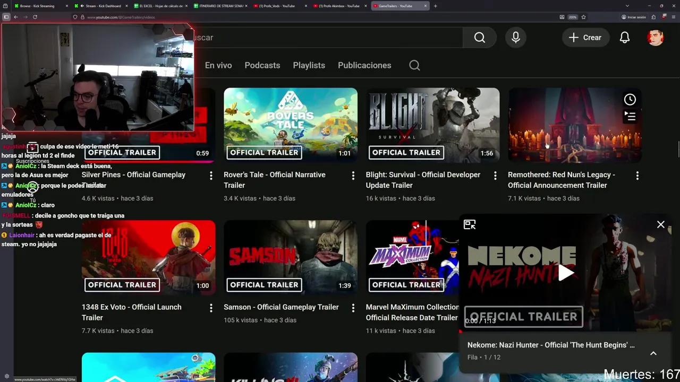Switch to Browse - Kick Streaming tab
The height and width of the screenshot is (382, 680).
pos(40,6)
